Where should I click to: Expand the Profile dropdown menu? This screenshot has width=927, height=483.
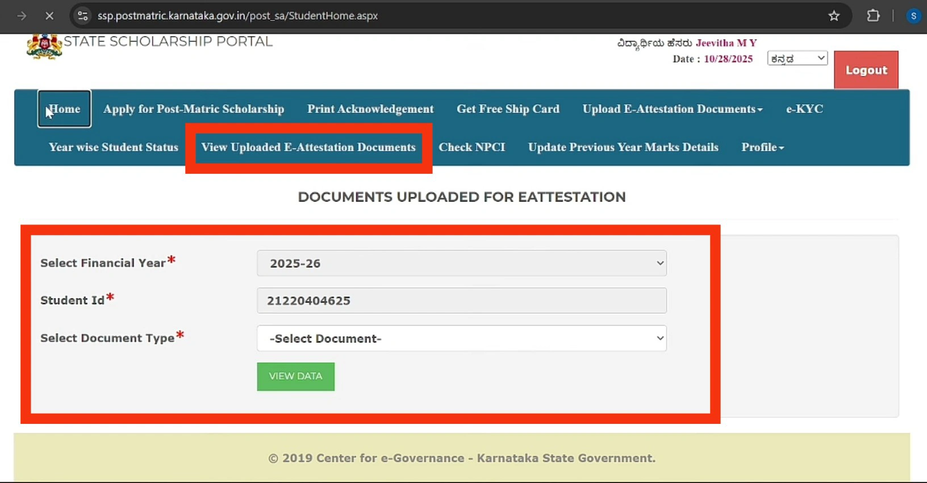point(762,147)
